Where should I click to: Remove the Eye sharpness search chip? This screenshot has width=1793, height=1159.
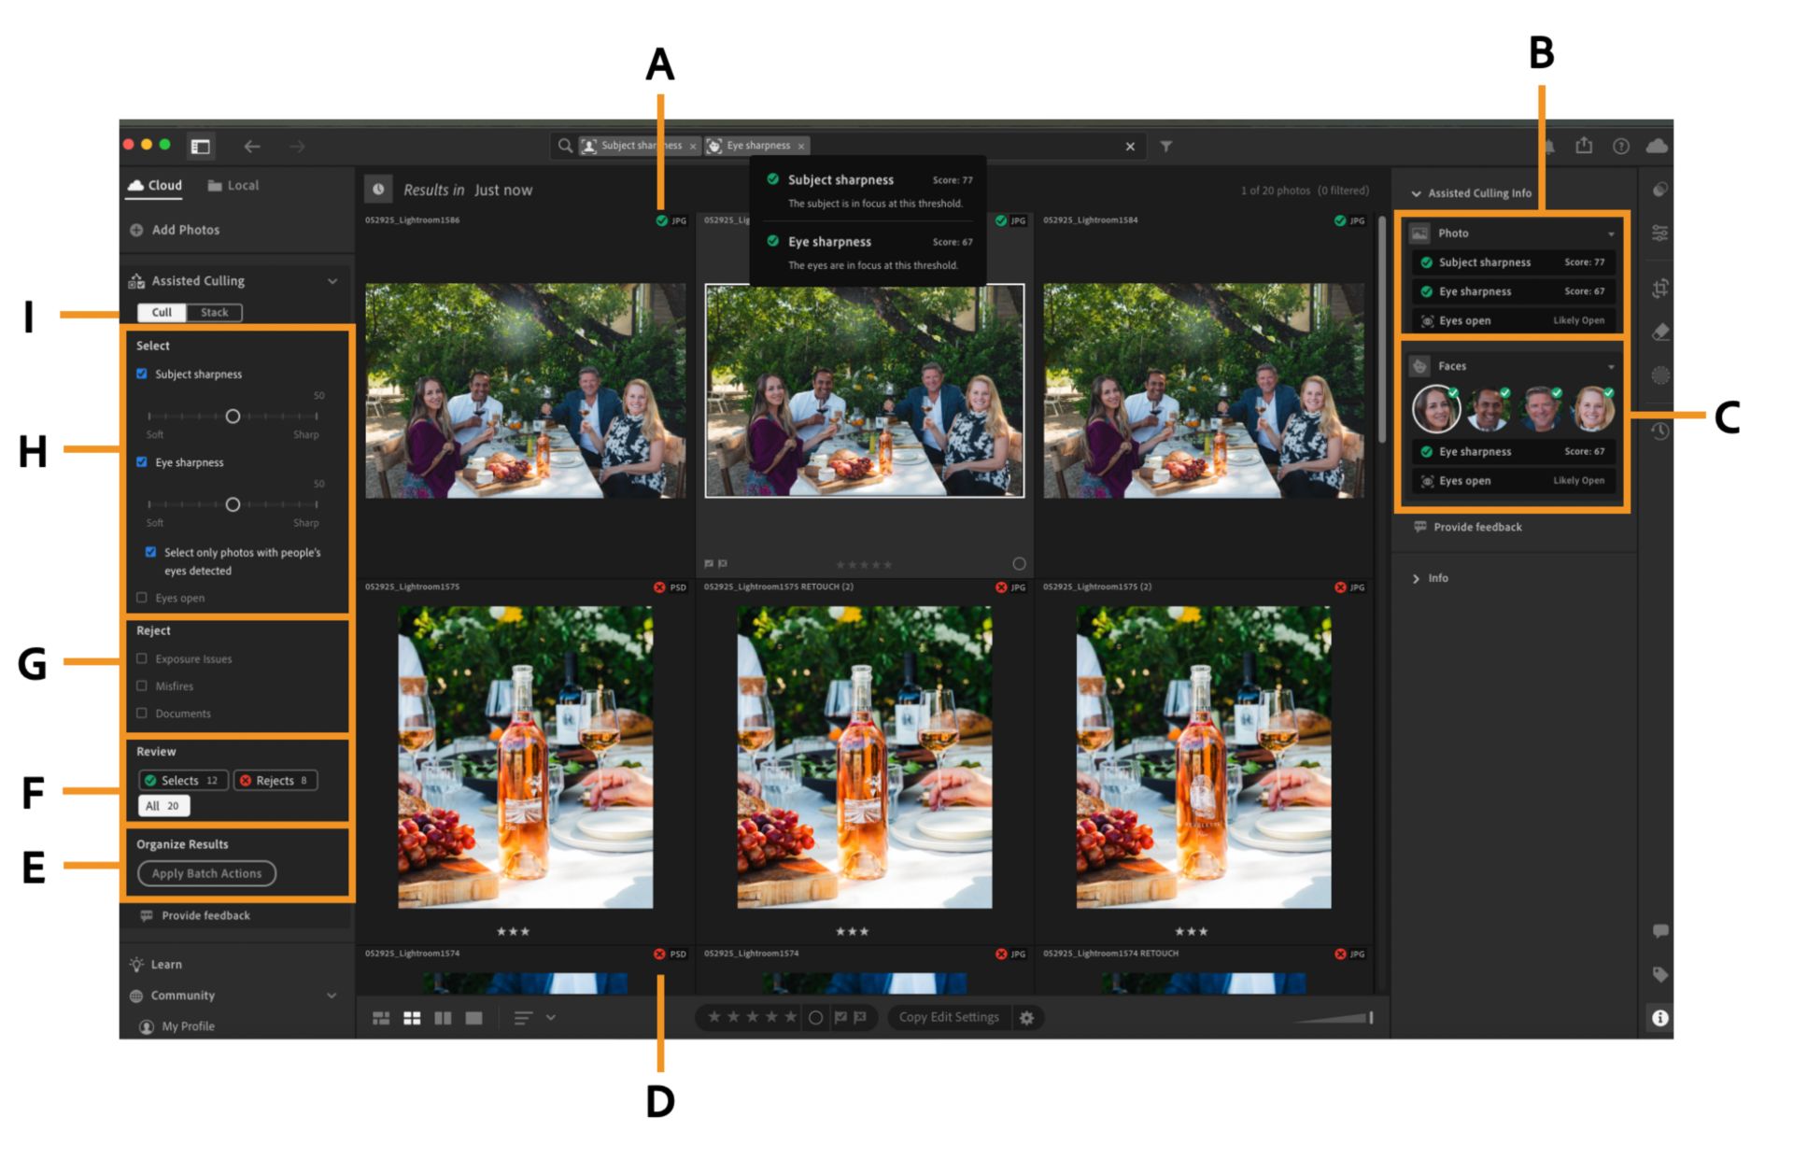click(801, 147)
